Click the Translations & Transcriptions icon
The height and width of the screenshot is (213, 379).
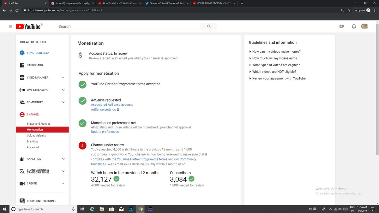pos(22,171)
